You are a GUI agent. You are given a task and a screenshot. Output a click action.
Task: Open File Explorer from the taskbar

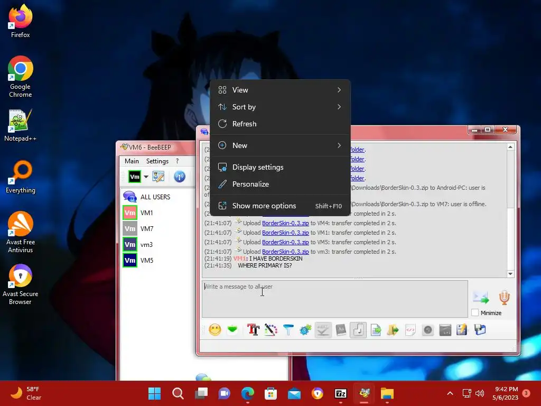tap(387, 393)
